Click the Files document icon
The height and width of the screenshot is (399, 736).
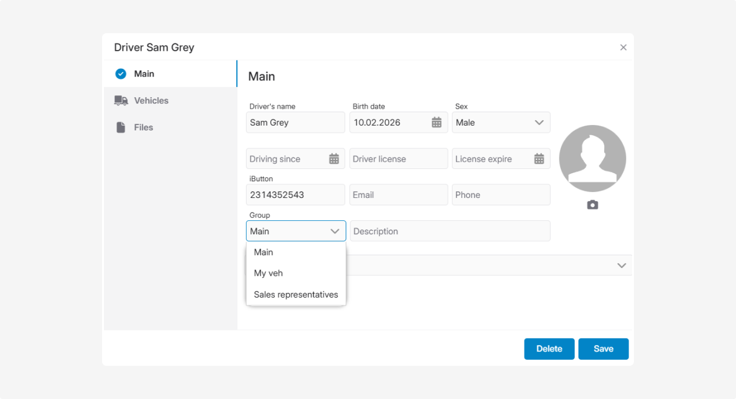tap(121, 127)
